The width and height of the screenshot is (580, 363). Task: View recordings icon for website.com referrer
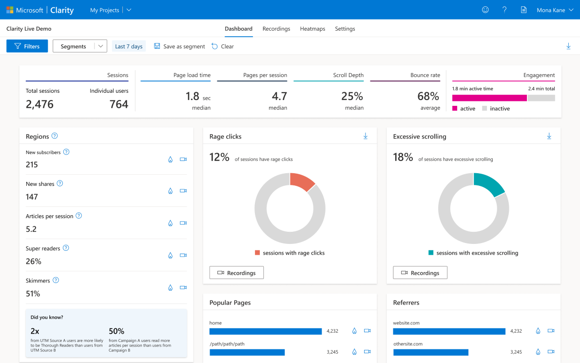click(551, 331)
